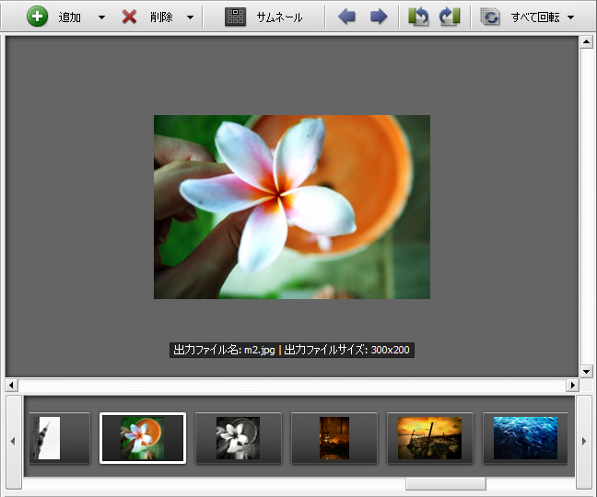Open the 追加 dropdown arrow
This screenshot has height=497, width=597.
(x=101, y=17)
